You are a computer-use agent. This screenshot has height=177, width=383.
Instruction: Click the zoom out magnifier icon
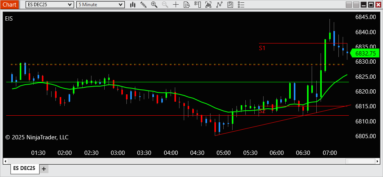165,4
